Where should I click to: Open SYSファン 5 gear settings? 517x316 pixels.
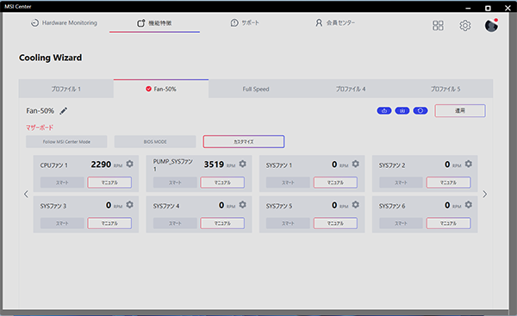pyautogui.click(x=355, y=205)
